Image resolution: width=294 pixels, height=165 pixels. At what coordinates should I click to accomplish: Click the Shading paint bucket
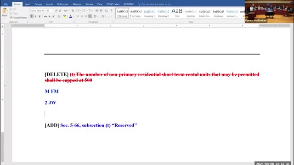pos(102,16)
